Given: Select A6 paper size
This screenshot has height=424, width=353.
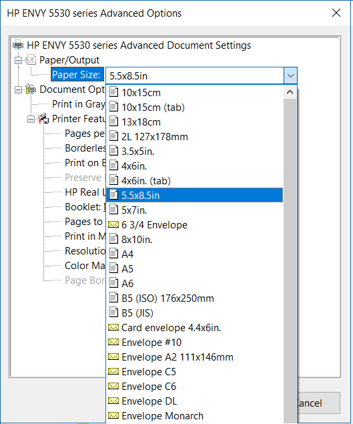Looking at the screenshot, I should [195, 283].
